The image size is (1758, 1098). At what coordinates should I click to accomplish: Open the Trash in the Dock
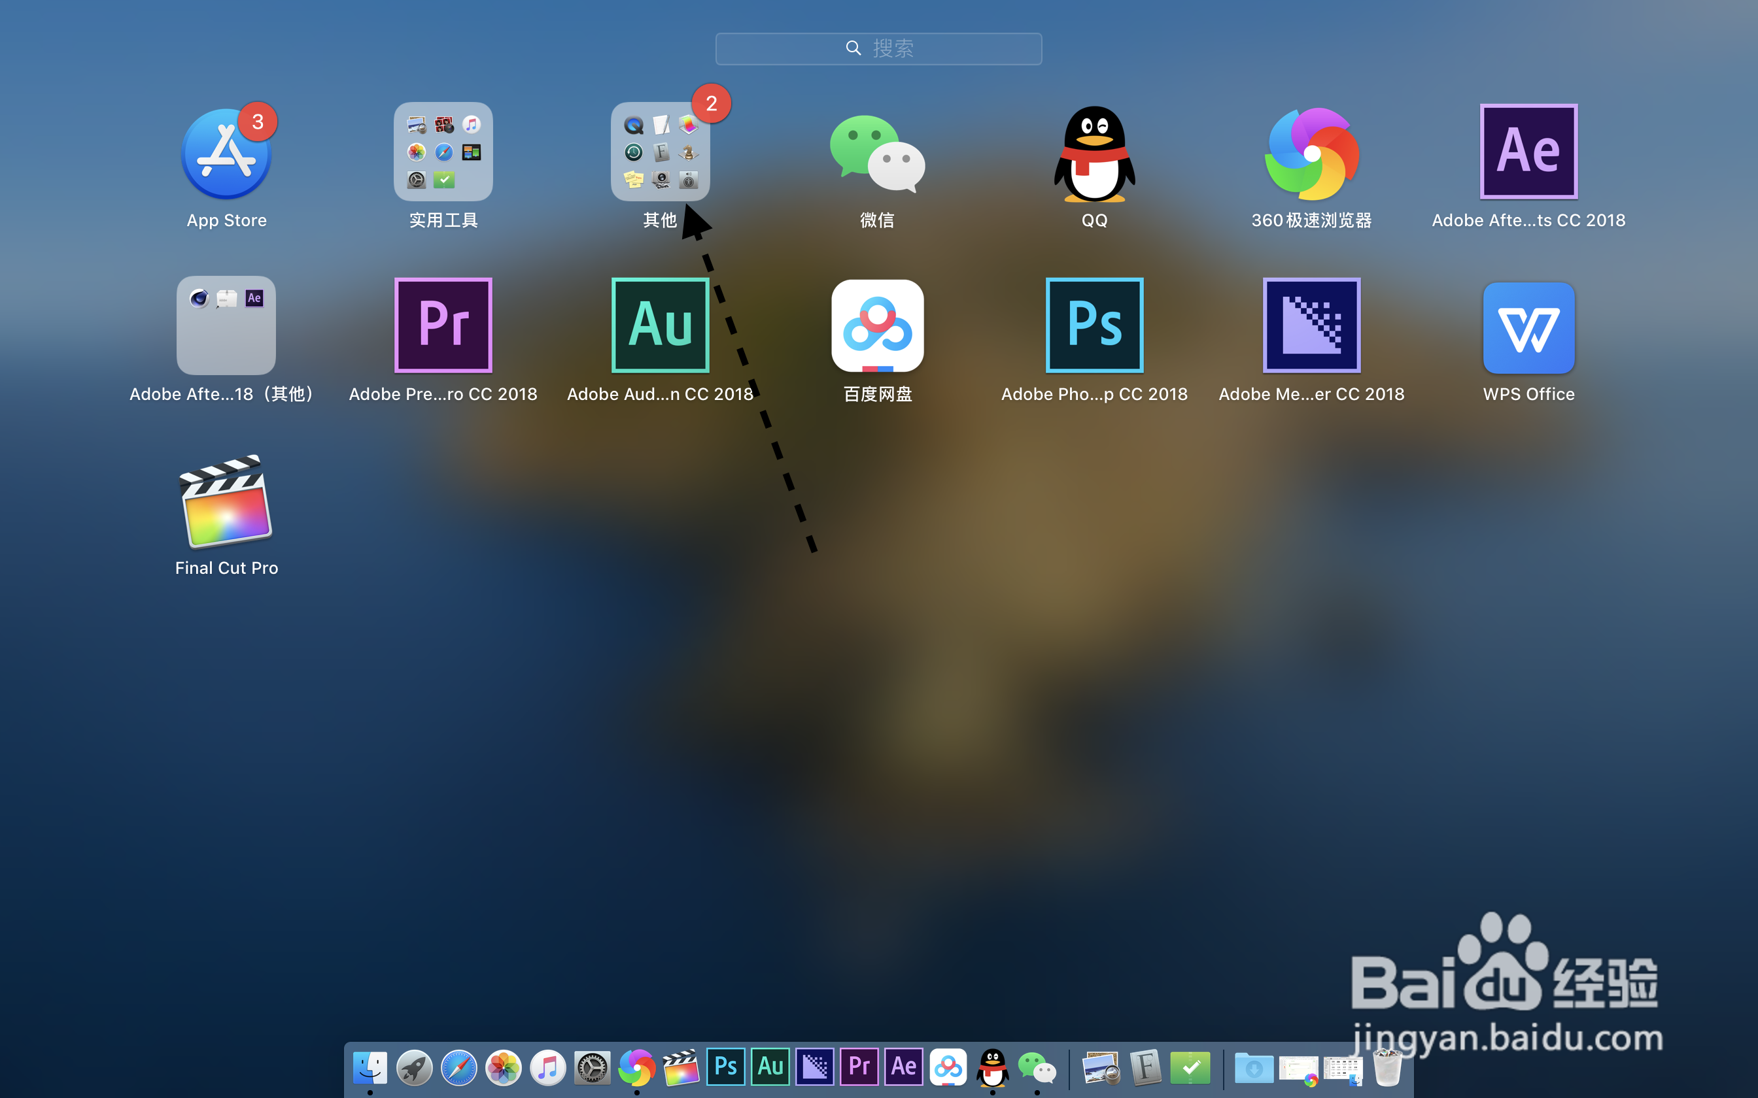pos(1388,1067)
